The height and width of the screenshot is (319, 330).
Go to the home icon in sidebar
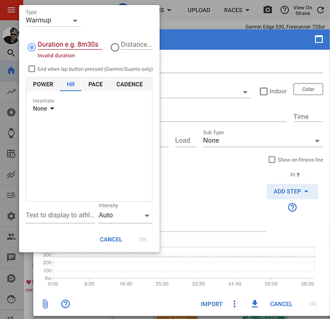click(x=11, y=70)
